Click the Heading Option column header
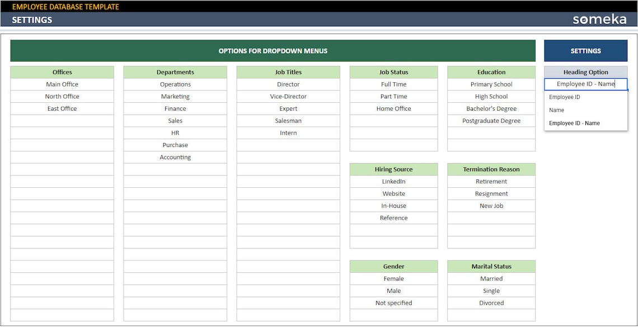 (x=585, y=72)
